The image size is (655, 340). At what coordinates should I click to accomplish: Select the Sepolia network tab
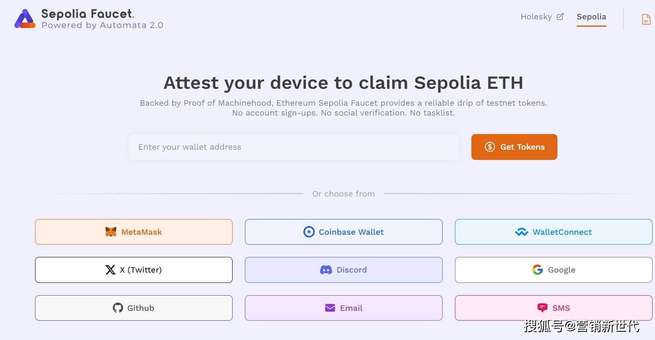tap(591, 17)
